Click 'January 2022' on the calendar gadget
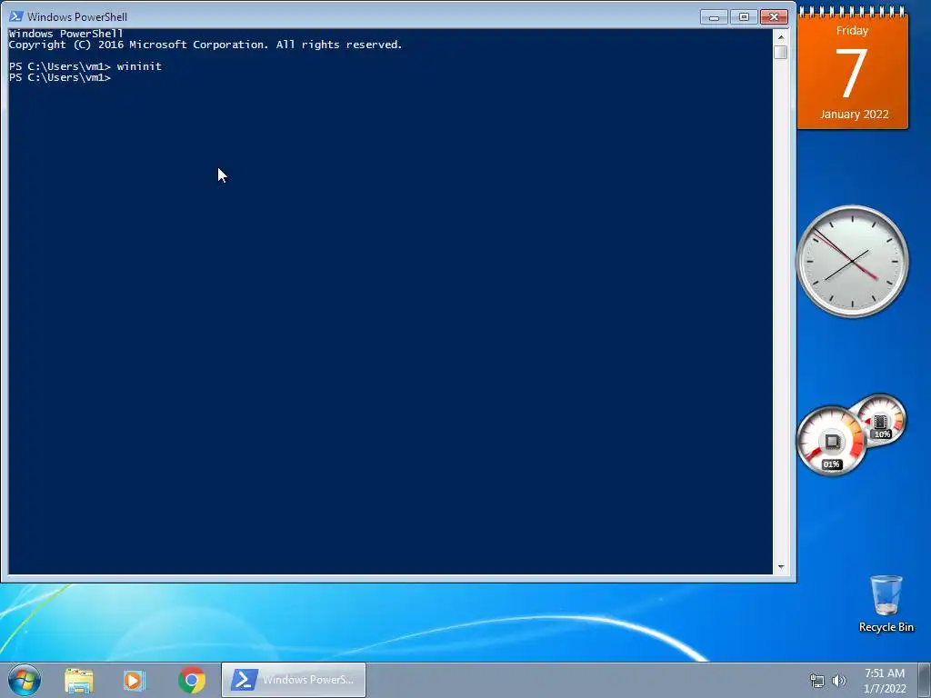931x698 pixels. click(x=854, y=114)
